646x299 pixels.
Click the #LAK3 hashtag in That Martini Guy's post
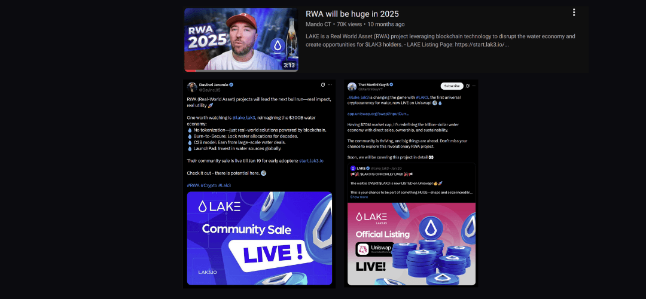[x=422, y=97]
